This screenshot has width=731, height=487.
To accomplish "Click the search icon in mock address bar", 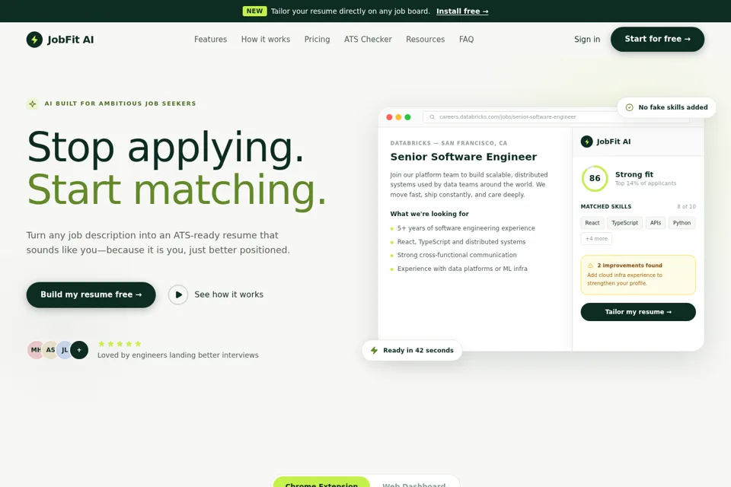I will click(433, 117).
